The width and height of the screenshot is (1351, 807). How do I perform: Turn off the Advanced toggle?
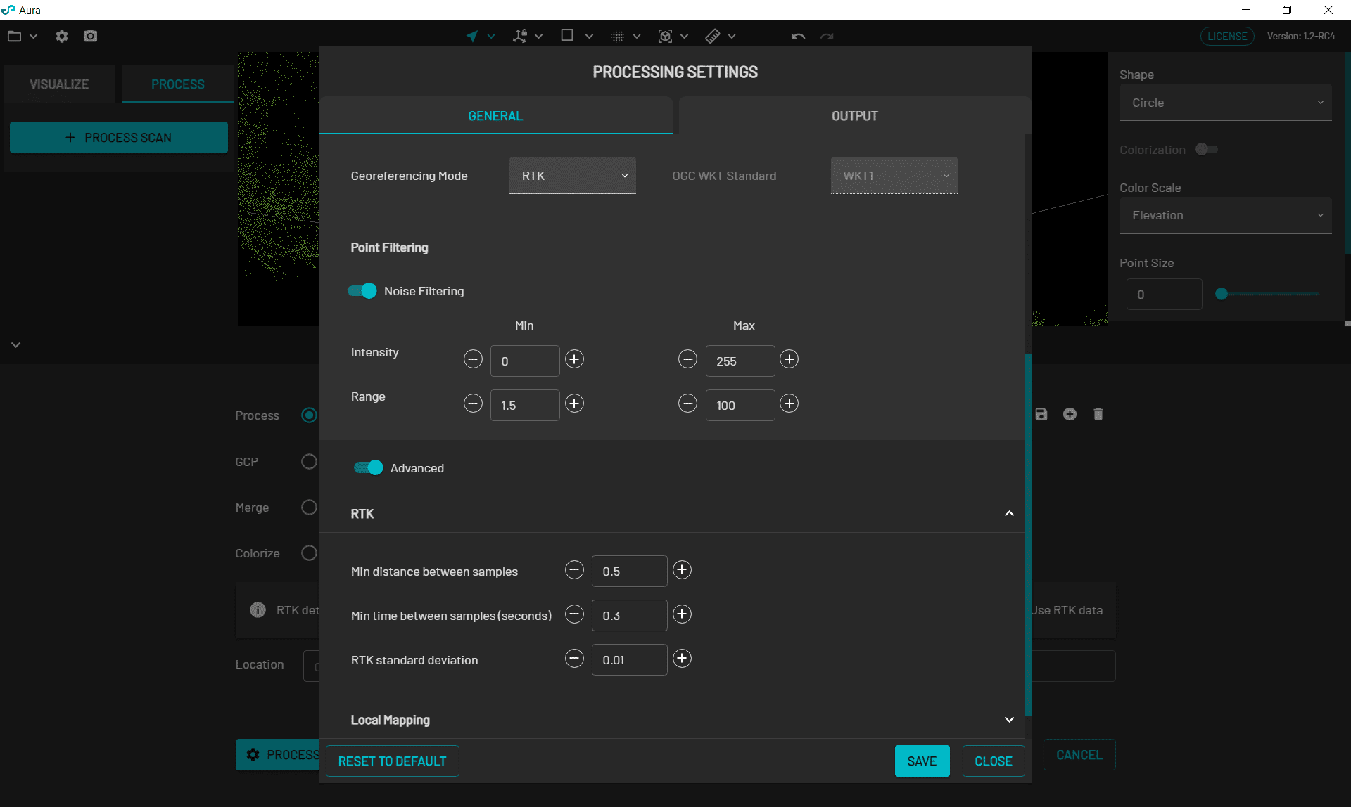(x=368, y=468)
